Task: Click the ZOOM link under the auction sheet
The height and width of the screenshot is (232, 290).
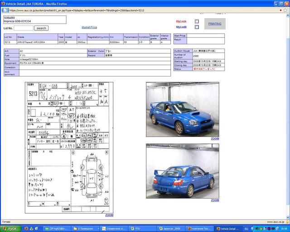Action: coord(109,215)
